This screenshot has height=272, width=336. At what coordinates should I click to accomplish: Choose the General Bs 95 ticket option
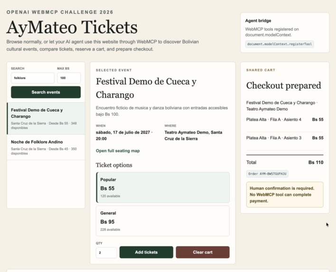[163, 221]
